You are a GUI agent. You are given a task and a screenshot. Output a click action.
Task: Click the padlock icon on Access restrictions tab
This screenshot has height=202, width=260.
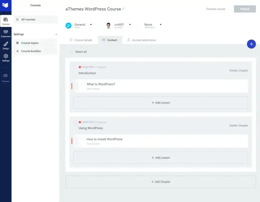coord(129,40)
